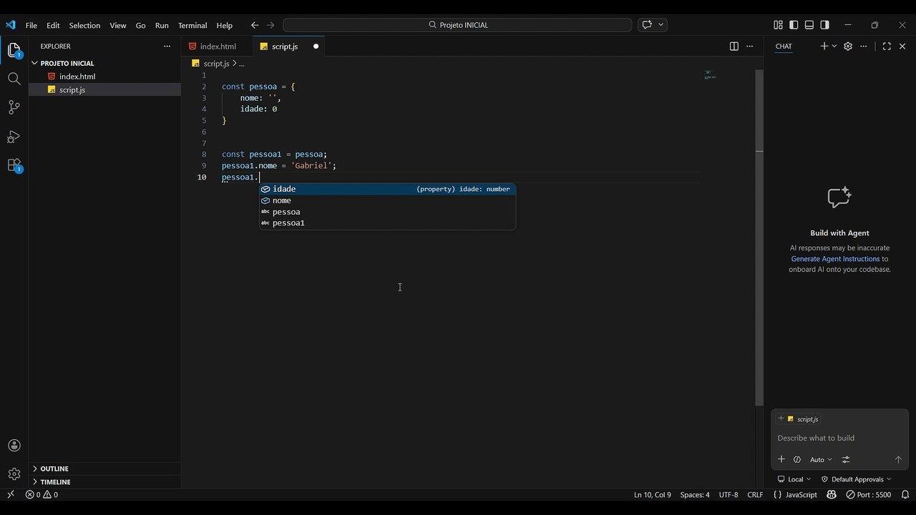
Task: Select the script.js editor tab
Action: 289,46
